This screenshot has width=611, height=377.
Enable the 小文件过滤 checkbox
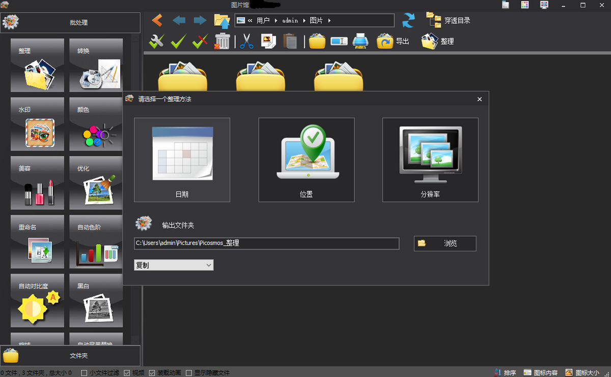click(85, 373)
